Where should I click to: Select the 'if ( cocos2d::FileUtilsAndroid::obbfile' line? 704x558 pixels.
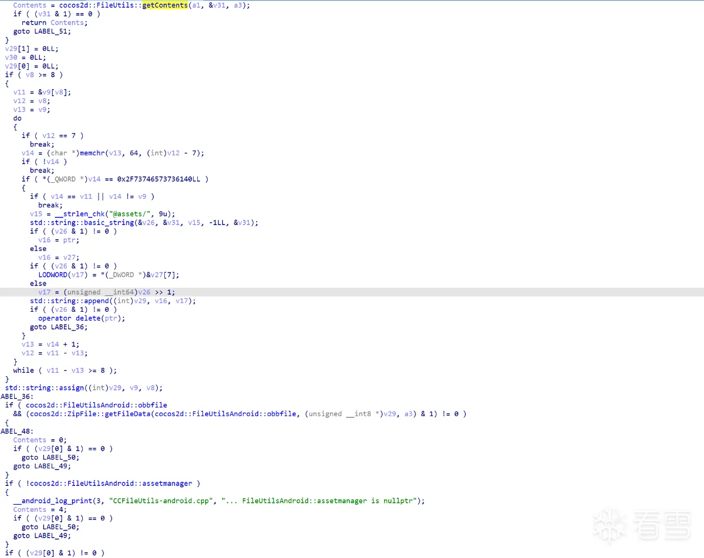86,405
